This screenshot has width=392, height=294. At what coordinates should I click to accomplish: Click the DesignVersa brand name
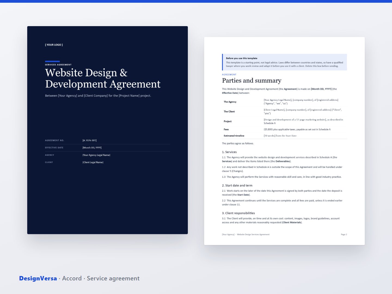[38, 278]
